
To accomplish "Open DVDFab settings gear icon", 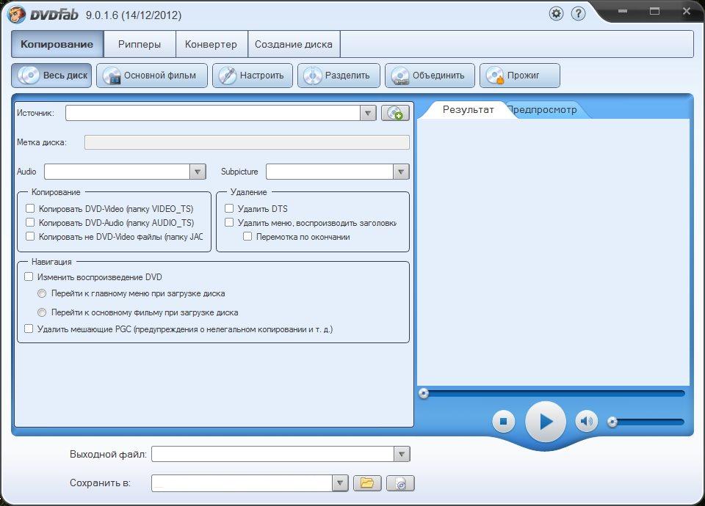I will coord(556,14).
